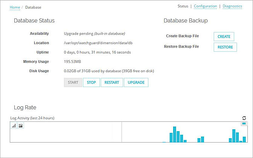The image size is (253, 158).
Task: Click the Database breadcrumb text
Action: point(33,7)
